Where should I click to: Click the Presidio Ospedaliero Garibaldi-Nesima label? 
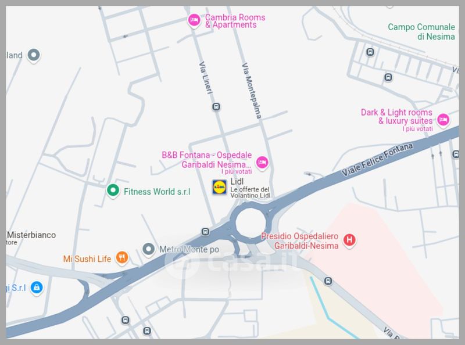[x=299, y=240]
